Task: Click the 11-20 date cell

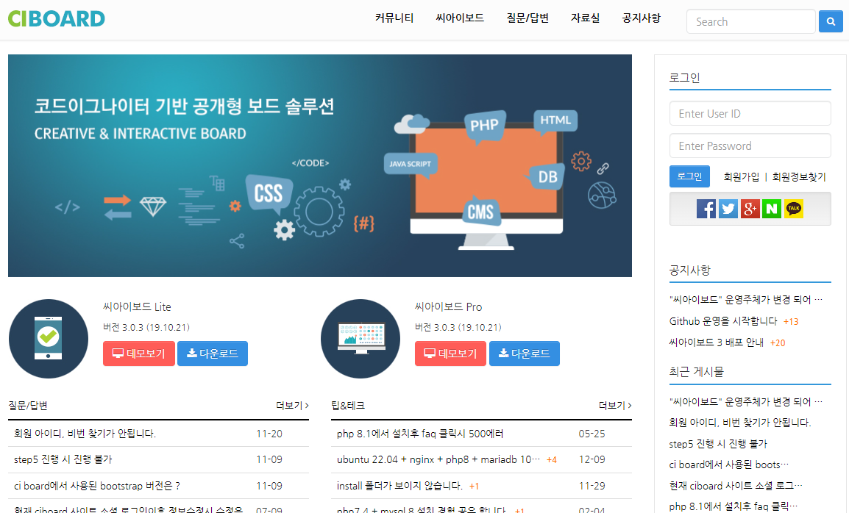Action: point(269,434)
